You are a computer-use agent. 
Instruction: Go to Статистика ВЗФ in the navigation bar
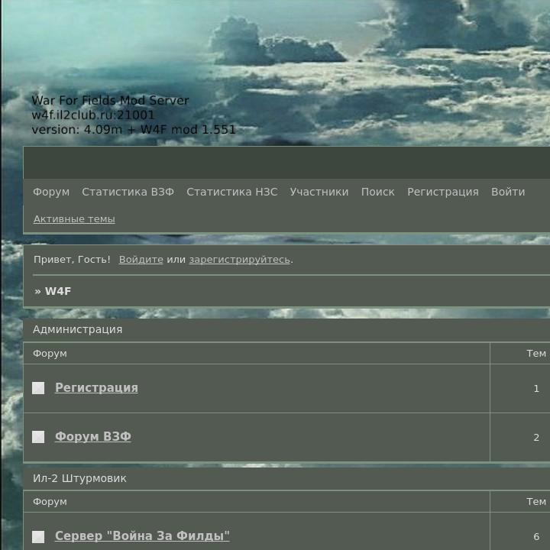click(x=128, y=192)
